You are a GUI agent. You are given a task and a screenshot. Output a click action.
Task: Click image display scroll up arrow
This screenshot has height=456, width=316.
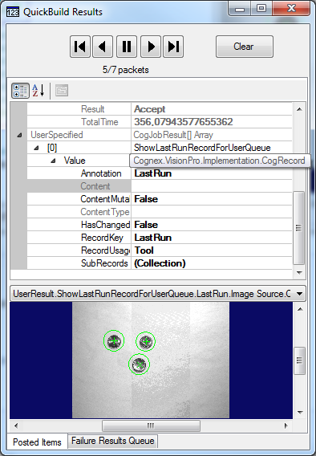tap(300, 309)
